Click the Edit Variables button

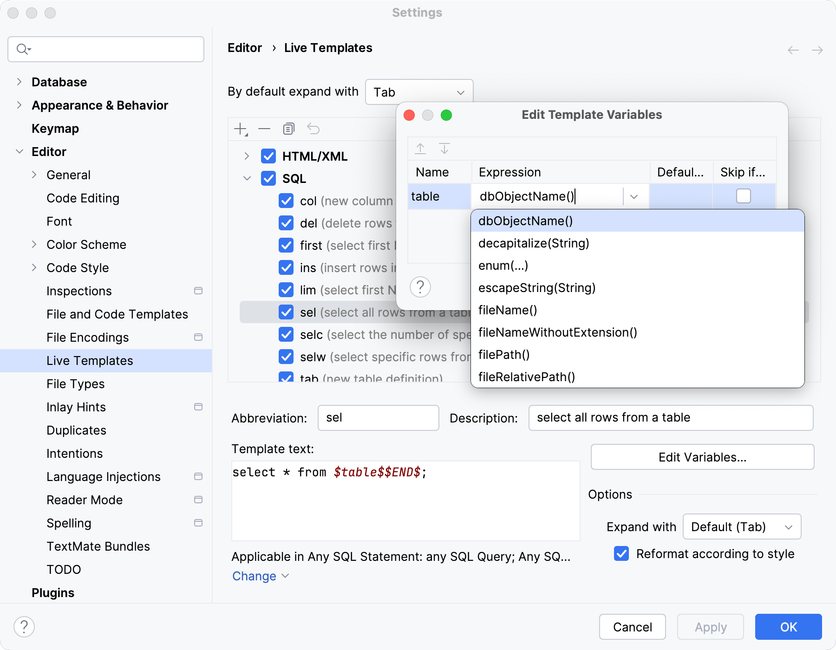click(x=702, y=457)
